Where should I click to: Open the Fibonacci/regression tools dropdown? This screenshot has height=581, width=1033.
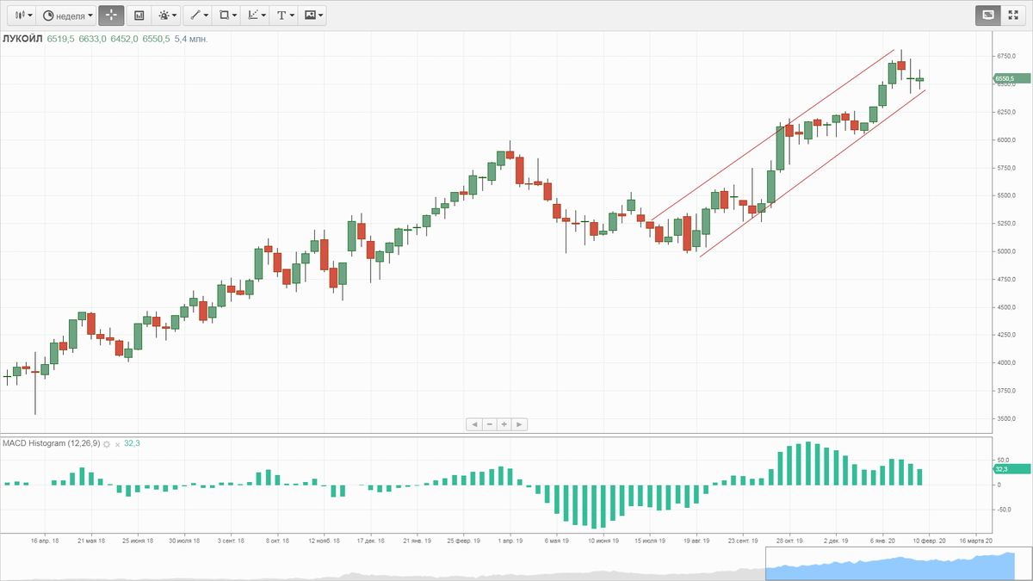[x=255, y=15]
